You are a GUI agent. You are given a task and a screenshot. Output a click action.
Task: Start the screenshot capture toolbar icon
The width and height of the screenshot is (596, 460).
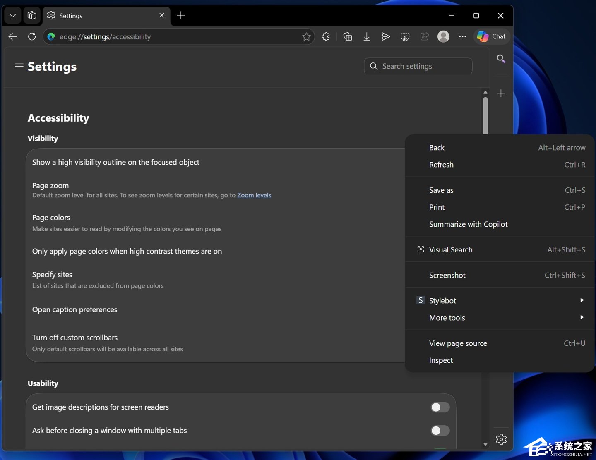click(405, 36)
